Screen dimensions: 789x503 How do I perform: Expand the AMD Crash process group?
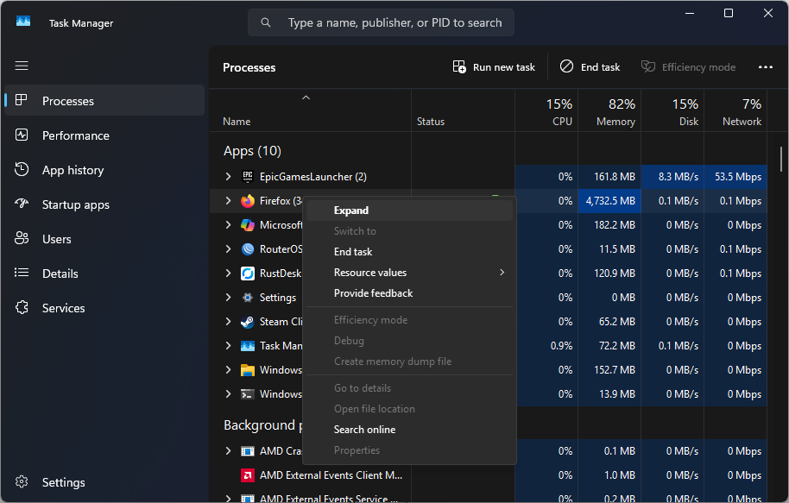point(228,451)
